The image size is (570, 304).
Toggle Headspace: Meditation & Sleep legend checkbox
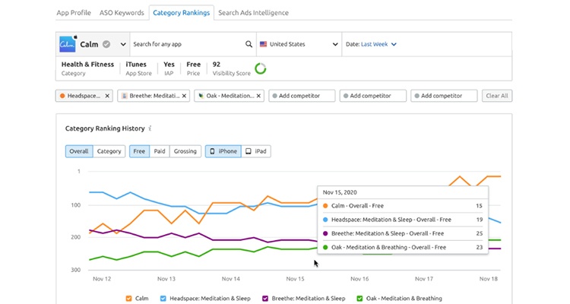163,299
